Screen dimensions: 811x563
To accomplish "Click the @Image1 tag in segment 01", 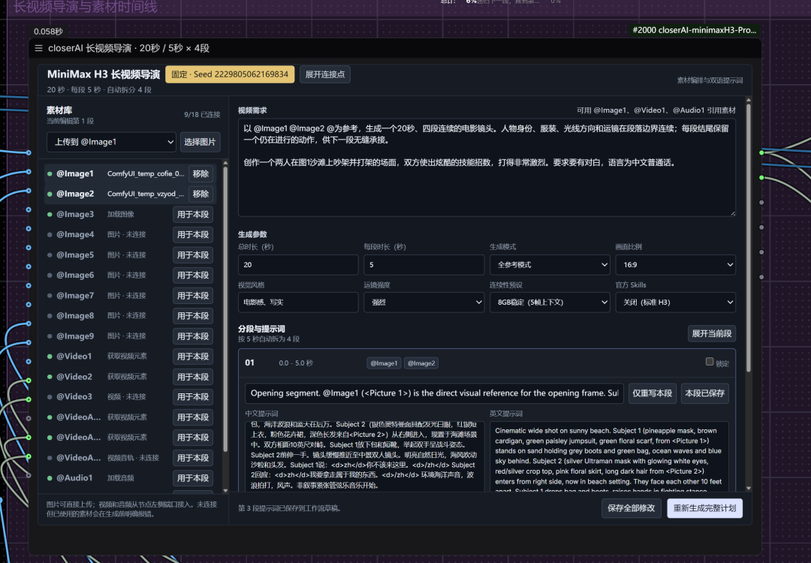I will (384, 363).
